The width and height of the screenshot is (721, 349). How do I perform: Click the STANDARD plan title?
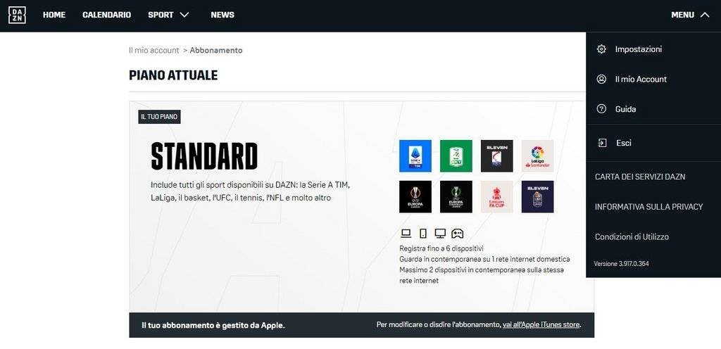pyautogui.click(x=204, y=156)
